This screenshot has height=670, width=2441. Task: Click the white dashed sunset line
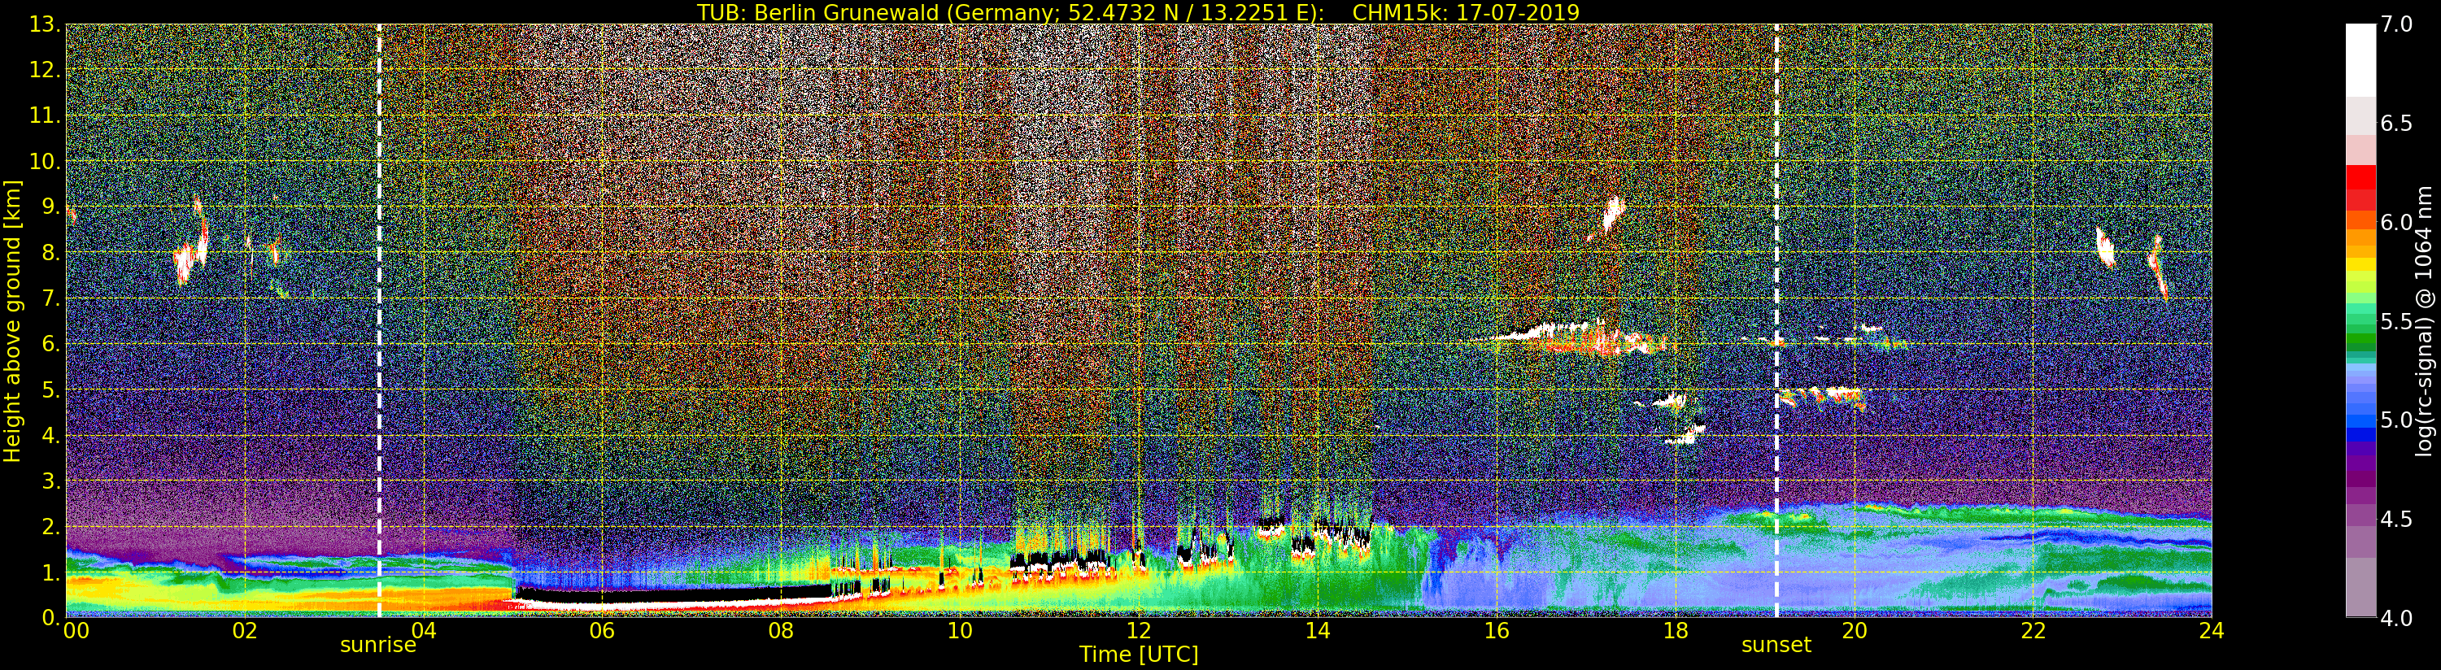(x=1776, y=320)
